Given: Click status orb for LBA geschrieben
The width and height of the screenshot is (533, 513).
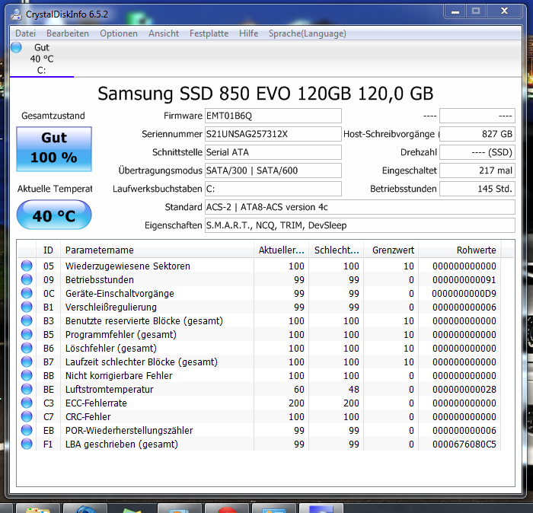Looking at the screenshot, I should click(27, 444).
